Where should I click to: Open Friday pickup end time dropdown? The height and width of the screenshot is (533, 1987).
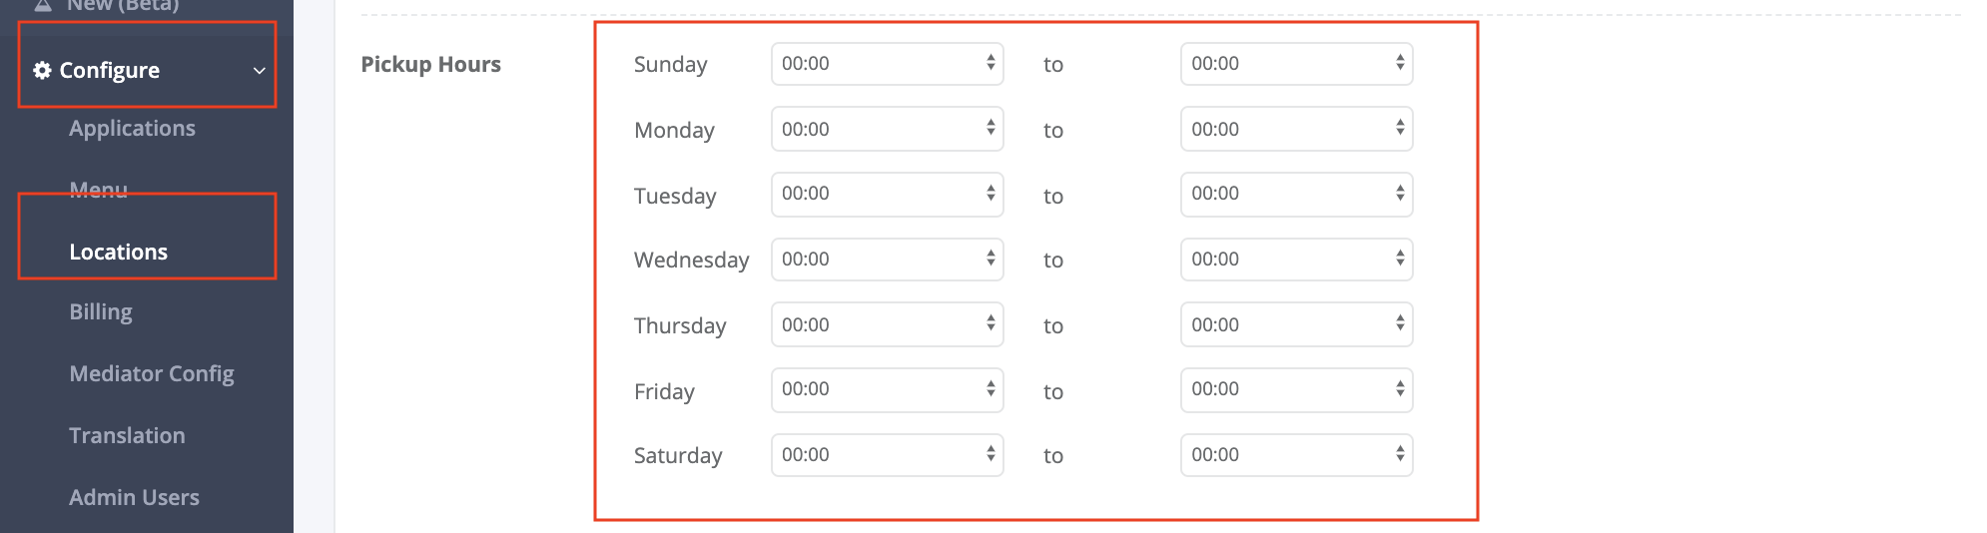click(x=1296, y=389)
